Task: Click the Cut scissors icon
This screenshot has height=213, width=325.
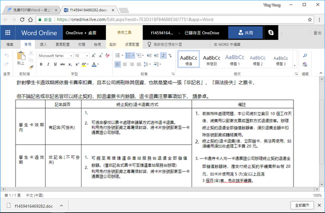Action: [x=31, y=53]
